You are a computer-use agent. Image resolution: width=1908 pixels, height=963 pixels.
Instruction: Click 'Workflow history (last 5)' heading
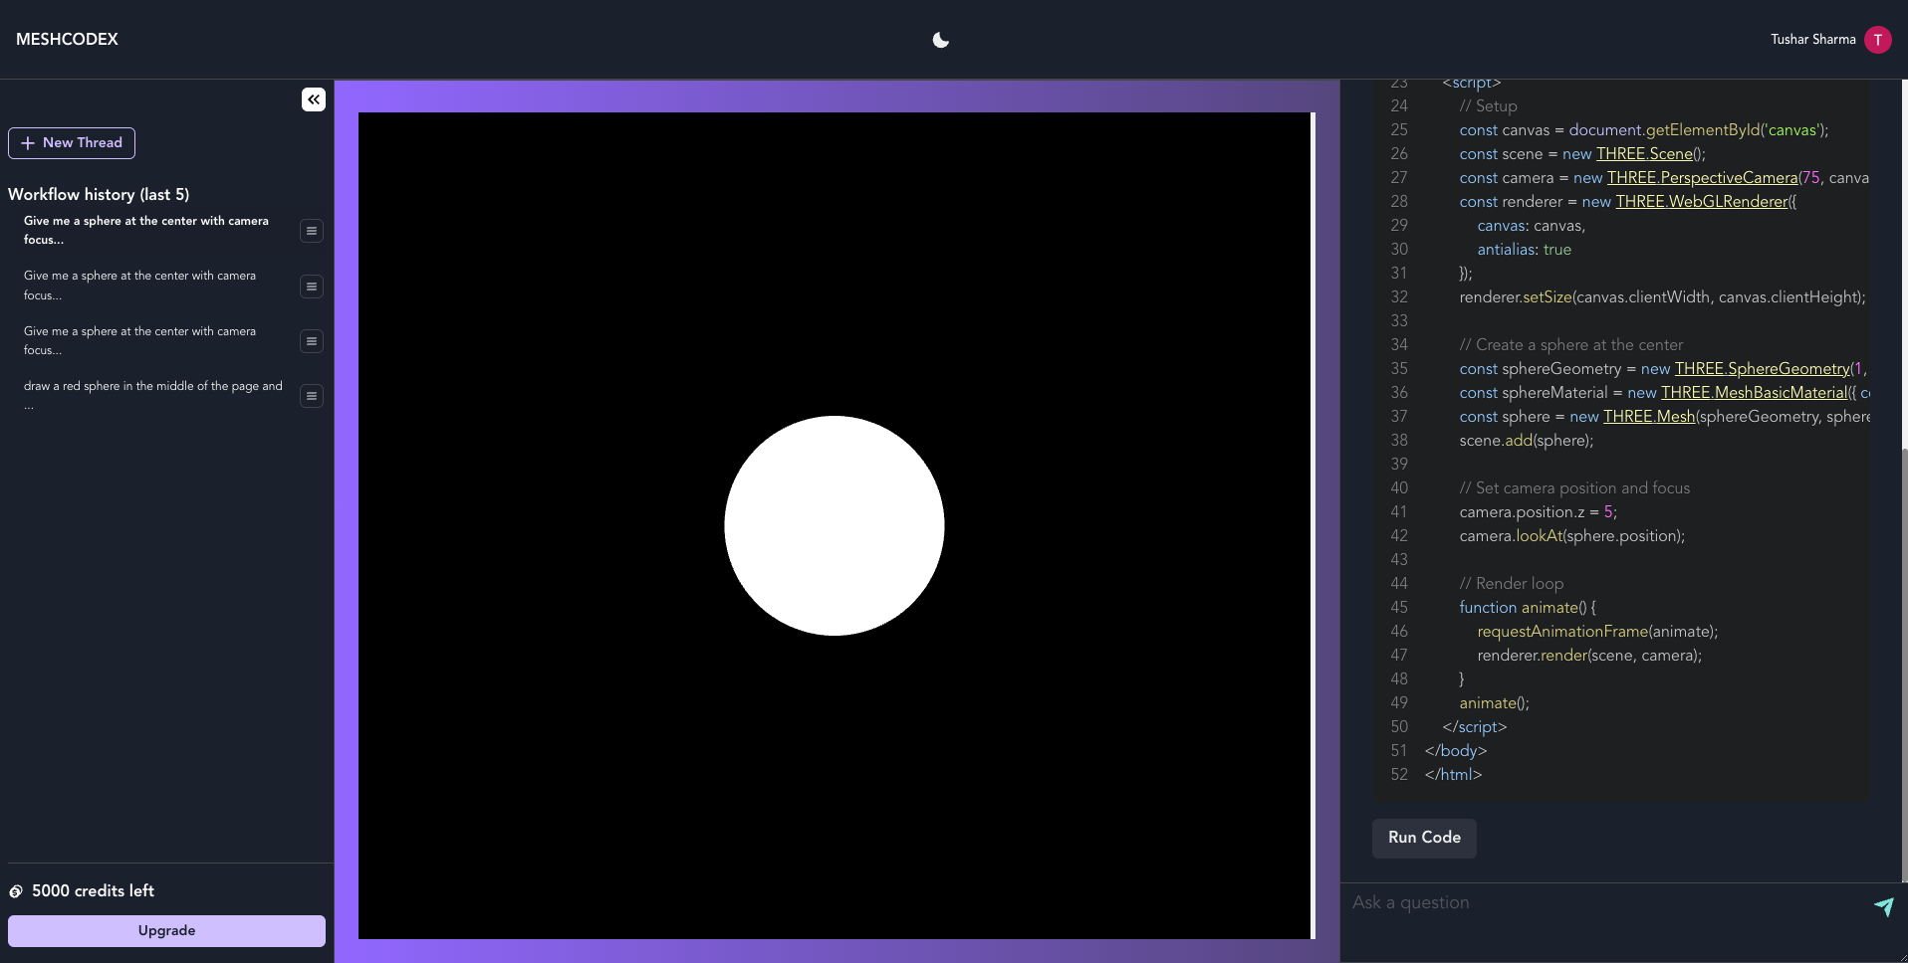[99, 195]
